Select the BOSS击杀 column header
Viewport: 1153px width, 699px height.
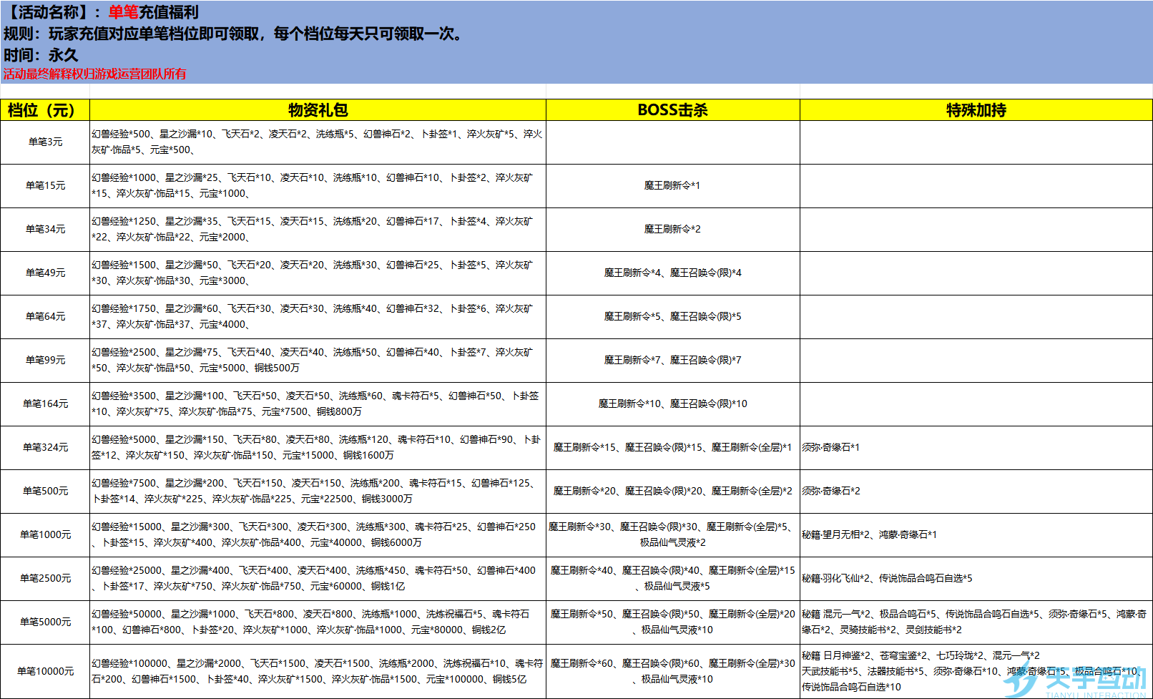click(x=672, y=110)
